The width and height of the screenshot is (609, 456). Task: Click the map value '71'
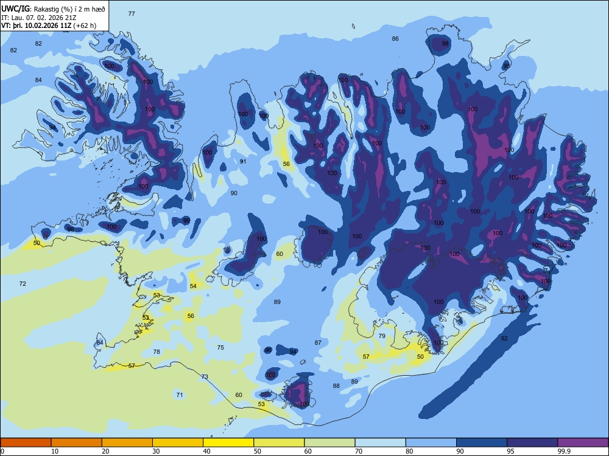(x=180, y=395)
